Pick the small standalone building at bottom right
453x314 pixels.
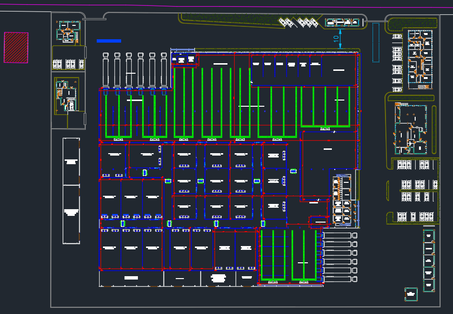[x=411, y=294]
